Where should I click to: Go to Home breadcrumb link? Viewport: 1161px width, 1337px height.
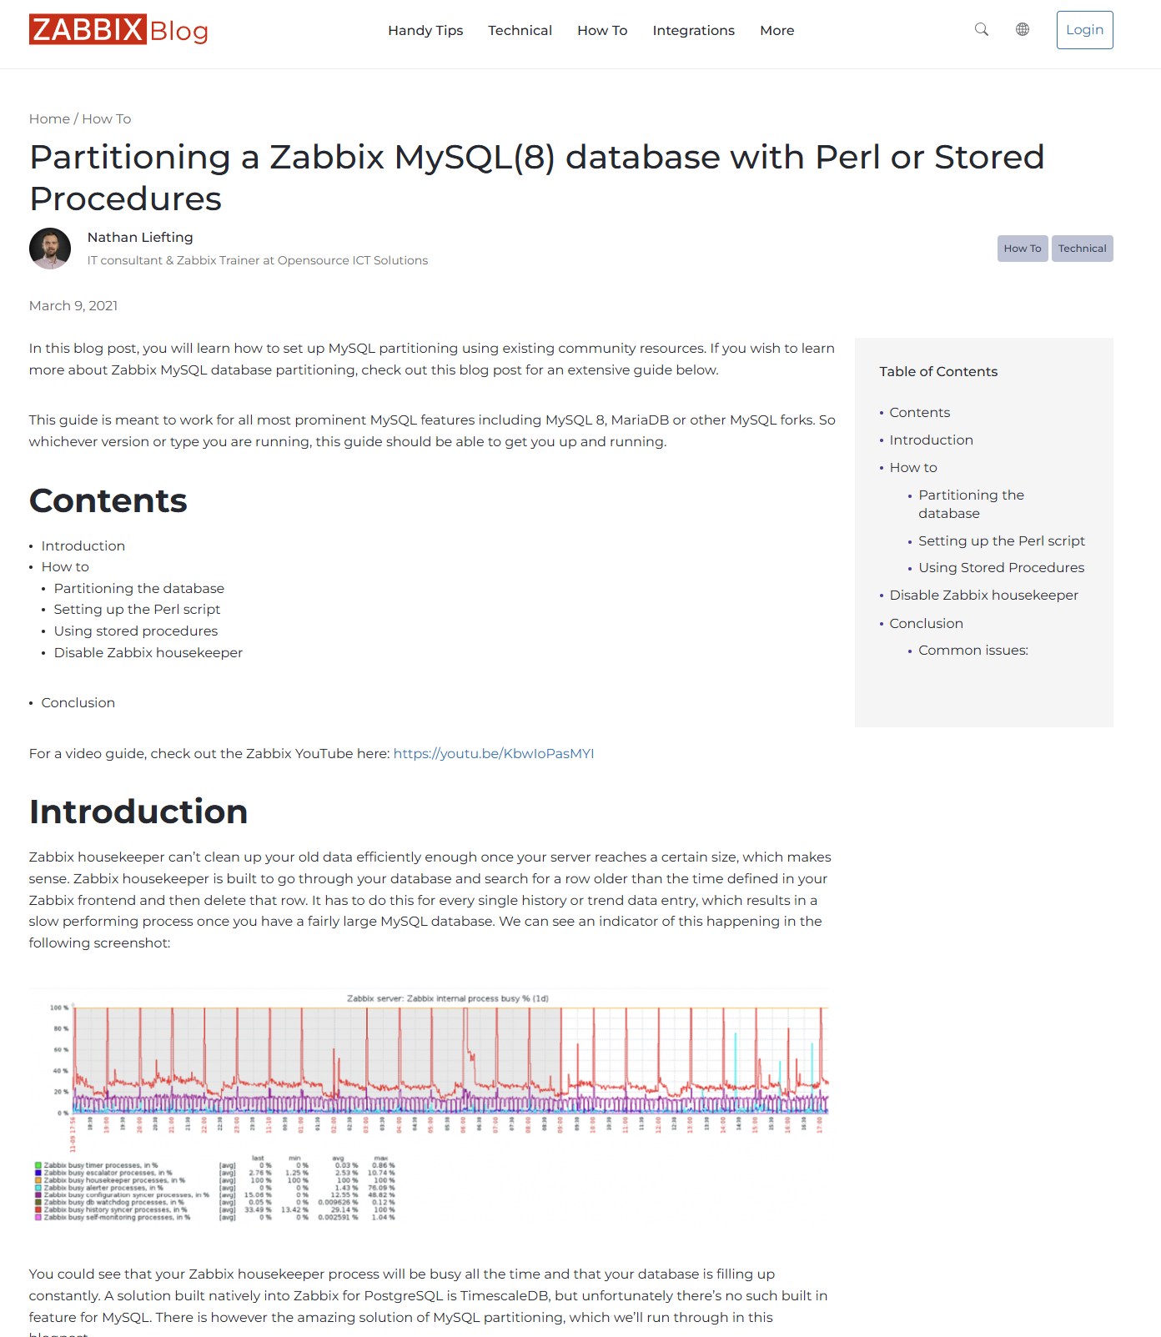[49, 119]
